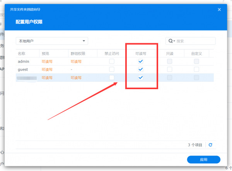Viewport: 232px width, 171px height.
Task: Uncheck 可读写 for the blurred user
Action: (x=141, y=78)
